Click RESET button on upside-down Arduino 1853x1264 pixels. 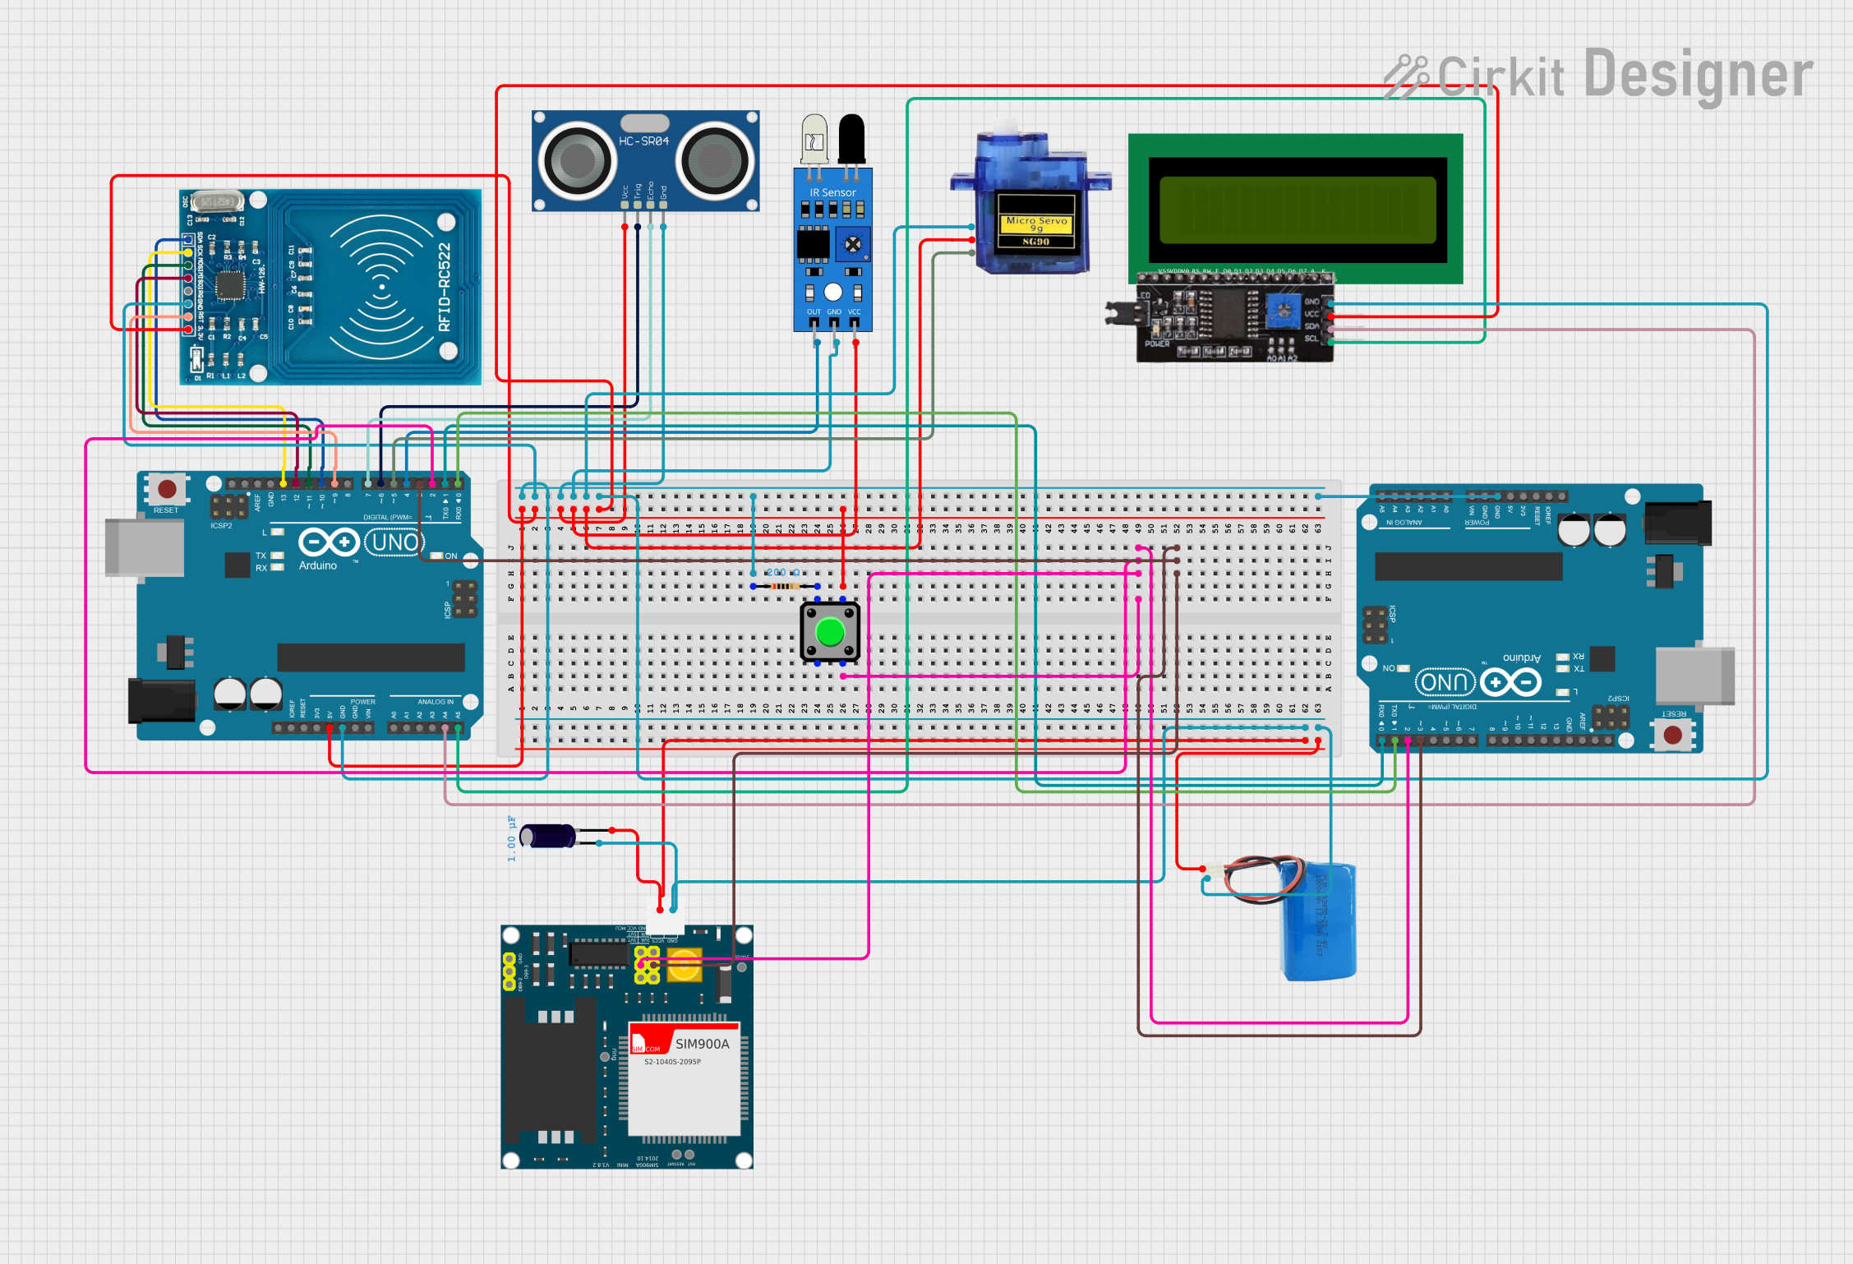click(x=1672, y=734)
